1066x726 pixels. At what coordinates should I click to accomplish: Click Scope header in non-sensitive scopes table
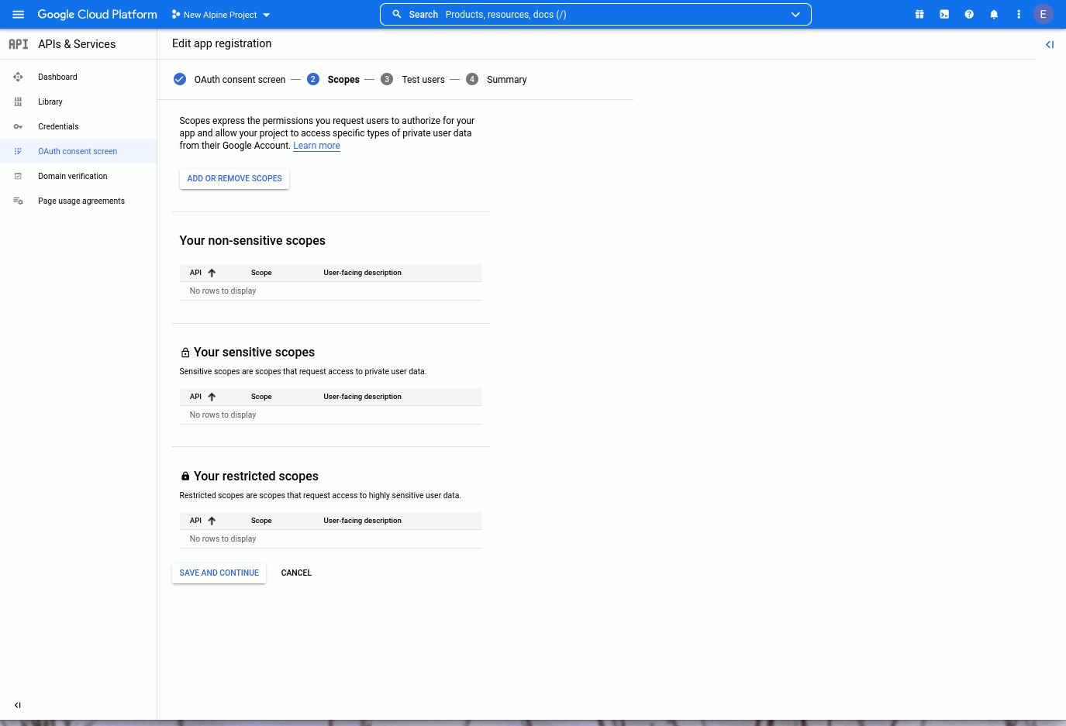coord(261,273)
